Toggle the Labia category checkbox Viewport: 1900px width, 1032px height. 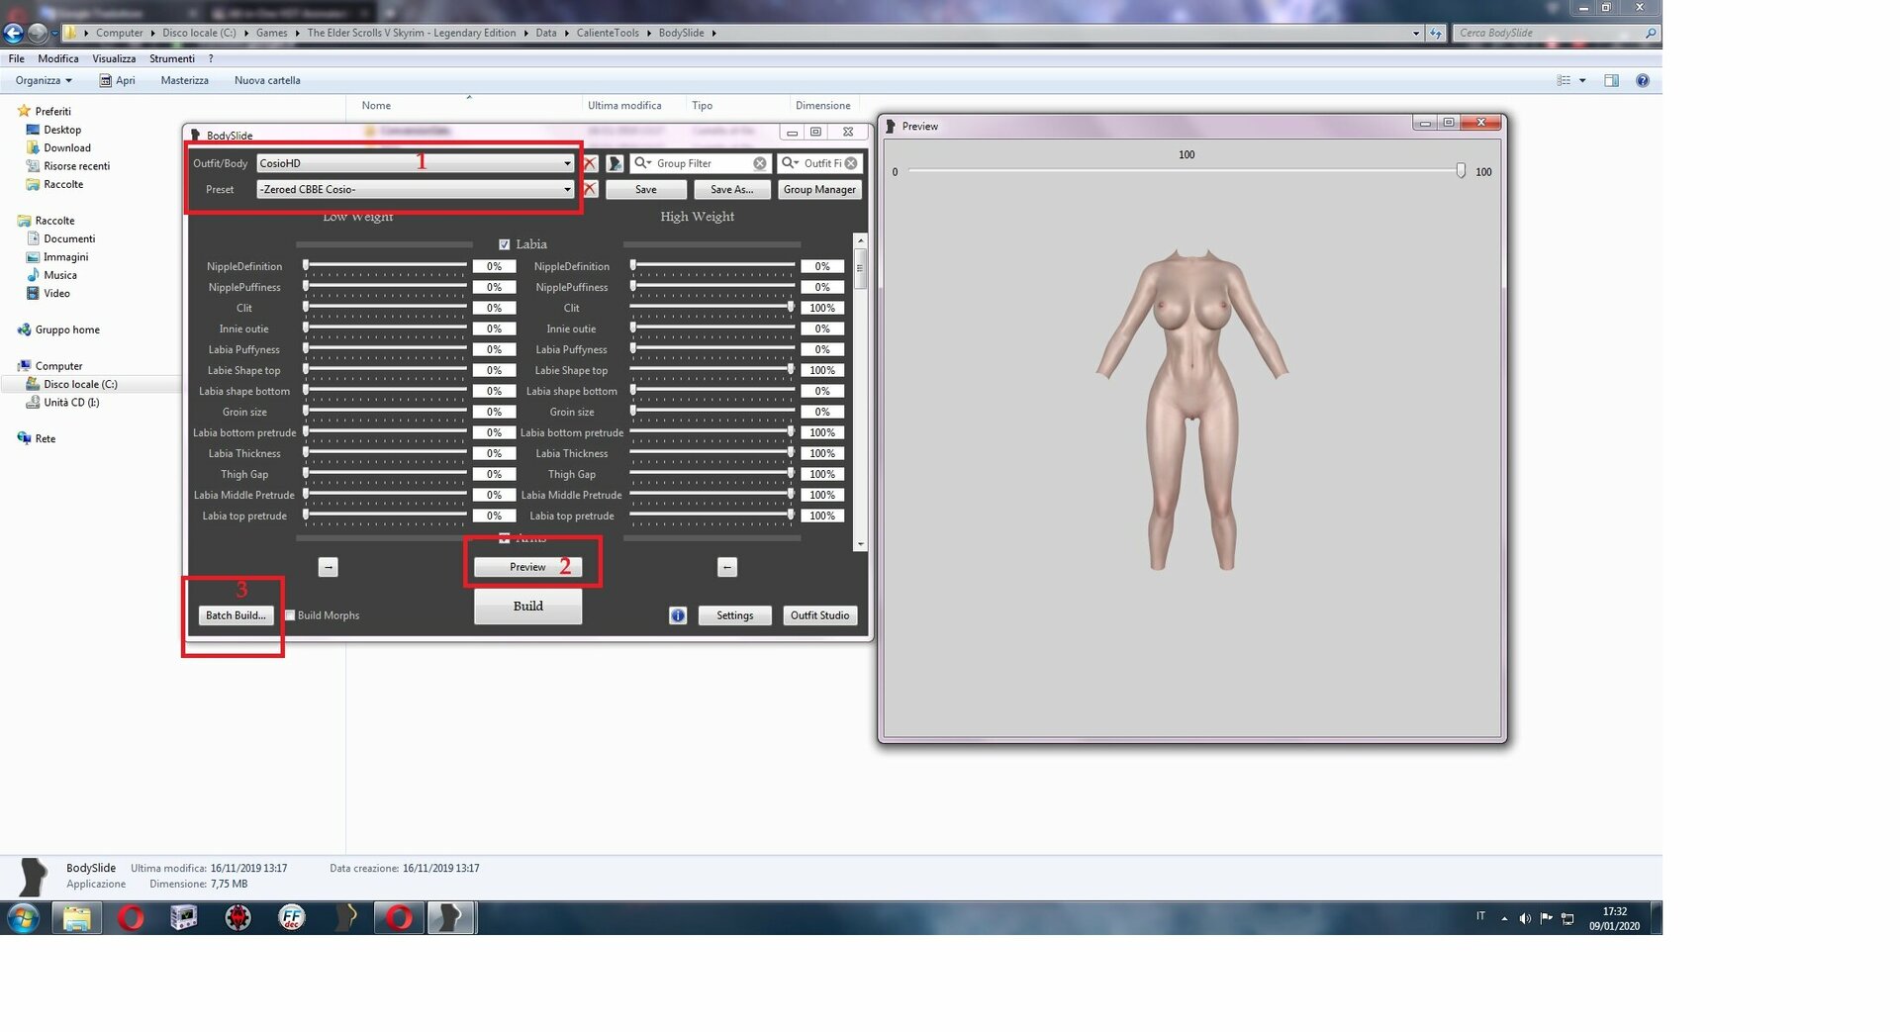(505, 244)
